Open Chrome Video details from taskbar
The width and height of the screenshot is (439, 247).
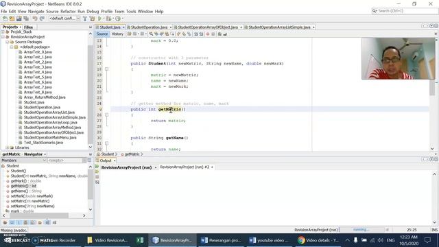point(318,240)
